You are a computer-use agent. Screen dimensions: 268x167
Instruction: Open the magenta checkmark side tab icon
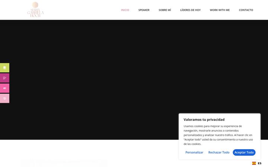tap(4, 78)
